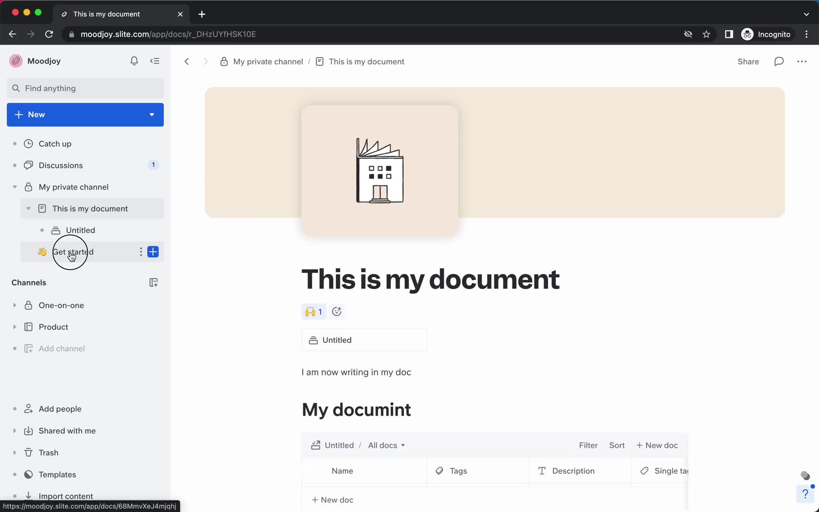Select Untitled sub-document in sidebar
The width and height of the screenshot is (819, 512).
pos(80,230)
